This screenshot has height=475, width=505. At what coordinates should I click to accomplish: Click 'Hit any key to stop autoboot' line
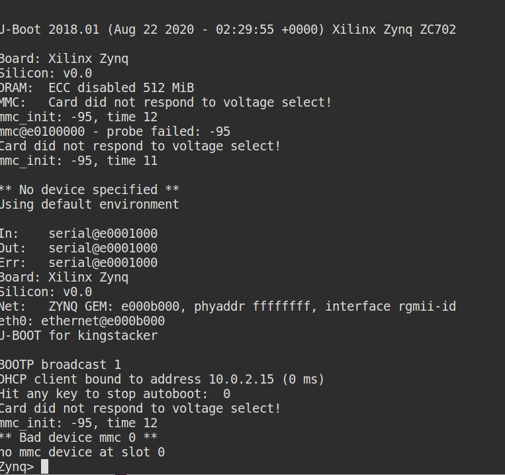115,394
